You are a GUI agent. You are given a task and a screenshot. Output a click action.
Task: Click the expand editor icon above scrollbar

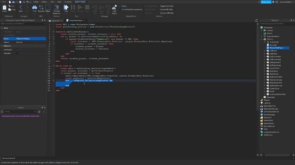256,21
